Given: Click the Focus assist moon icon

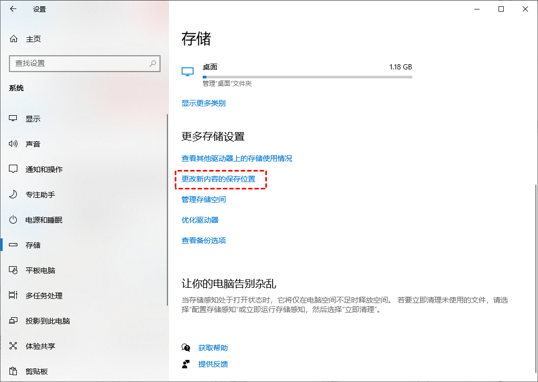Looking at the screenshot, I should tap(14, 195).
